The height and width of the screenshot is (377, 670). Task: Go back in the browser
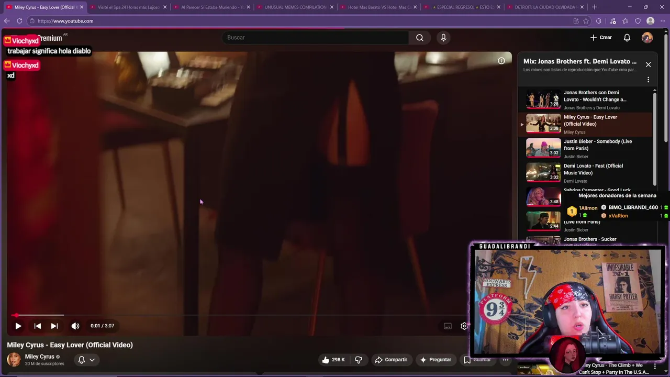(x=7, y=21)
